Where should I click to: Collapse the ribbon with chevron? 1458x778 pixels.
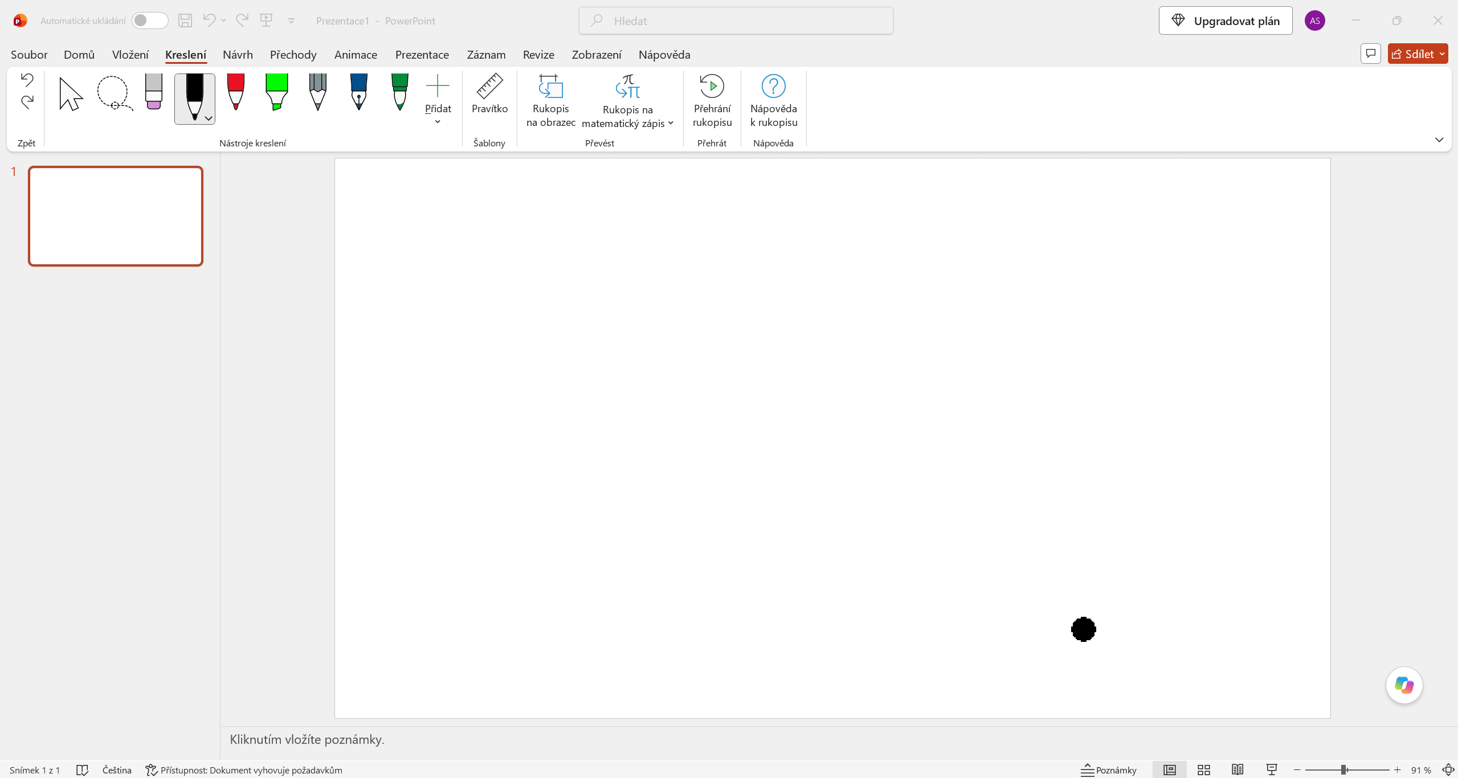1439,140
